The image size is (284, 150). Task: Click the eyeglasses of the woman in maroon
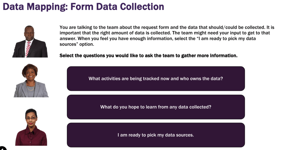[x=31, y=118]
